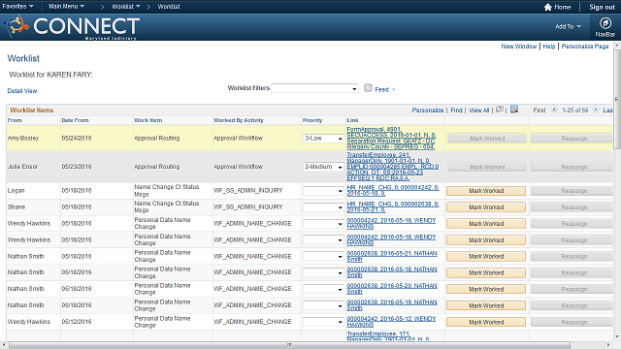Screen dimensions: 621x349
Task: Show next rows arrow icon
Action: click(596, 110)
